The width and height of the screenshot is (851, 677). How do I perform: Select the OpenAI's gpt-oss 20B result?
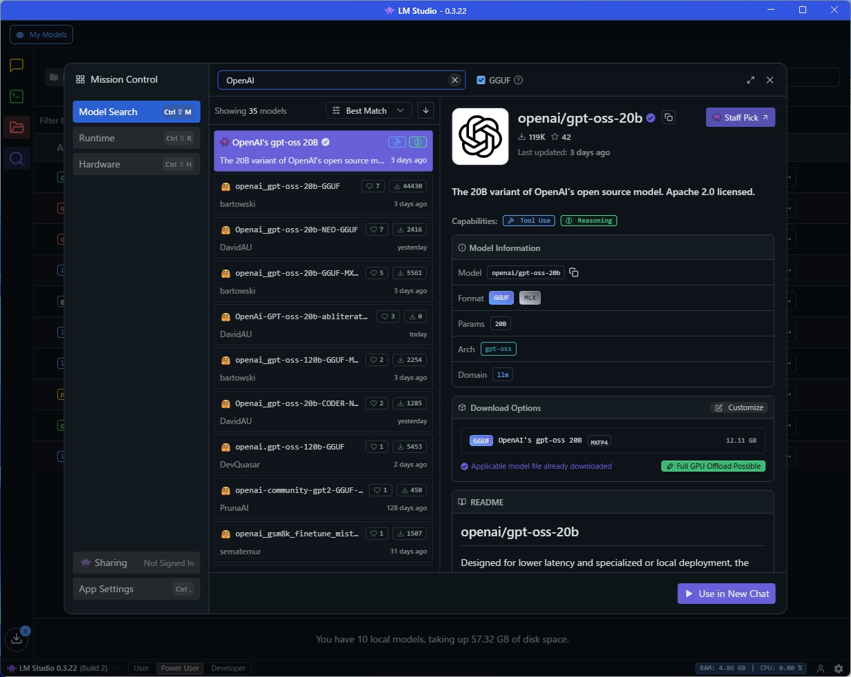(x=323, y=151)
